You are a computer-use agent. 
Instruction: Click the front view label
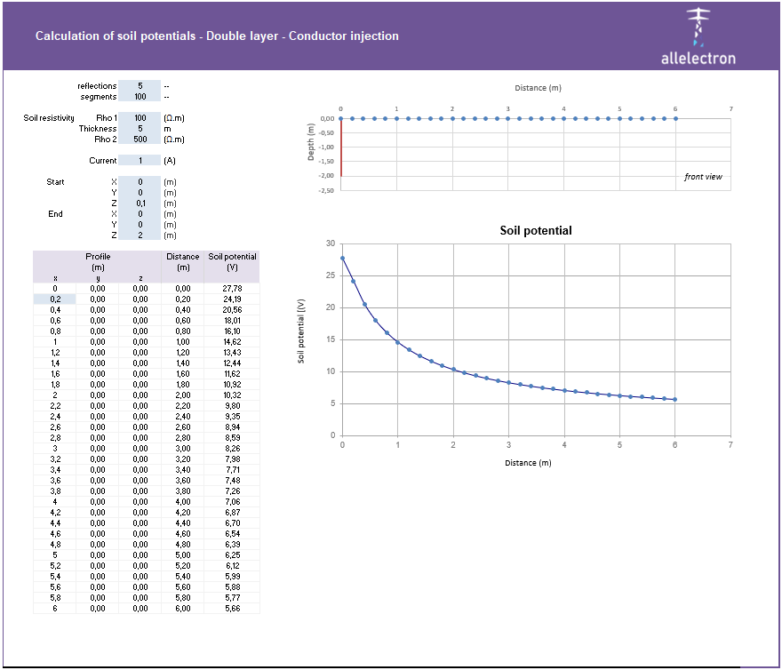pos(704,176)
